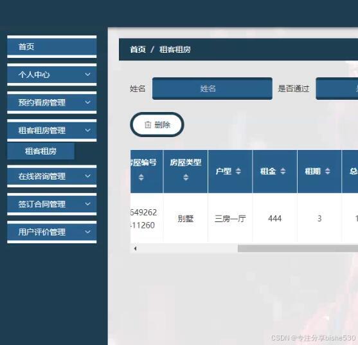The image size is (358, 345).
Task: Click 租客租房 in the breadcrumb
Action: (x=175, y=50)
